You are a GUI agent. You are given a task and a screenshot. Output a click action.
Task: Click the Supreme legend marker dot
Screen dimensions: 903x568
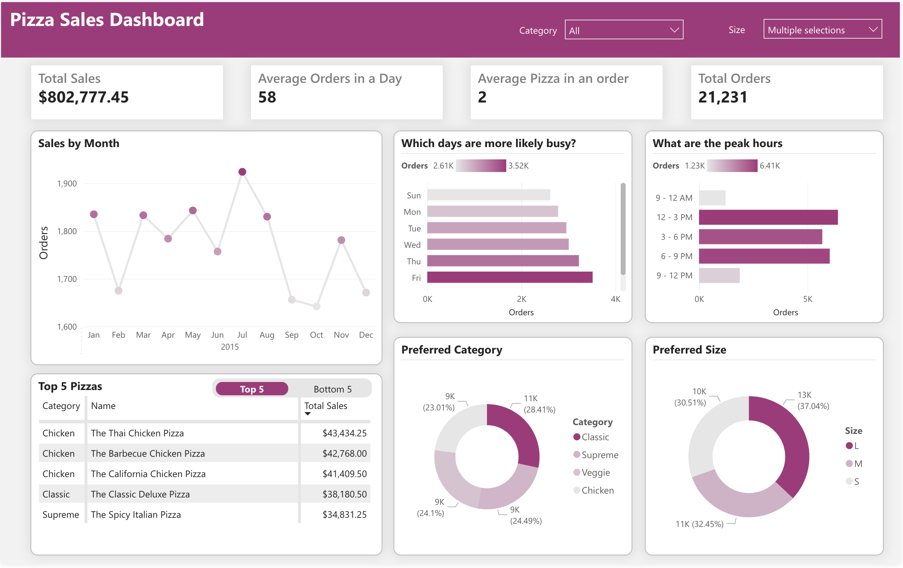click(x=577, y=454)
